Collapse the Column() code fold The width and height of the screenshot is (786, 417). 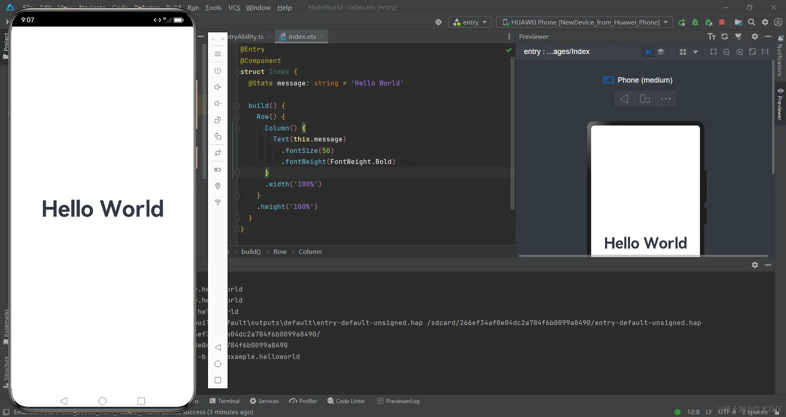pos(237,128)
